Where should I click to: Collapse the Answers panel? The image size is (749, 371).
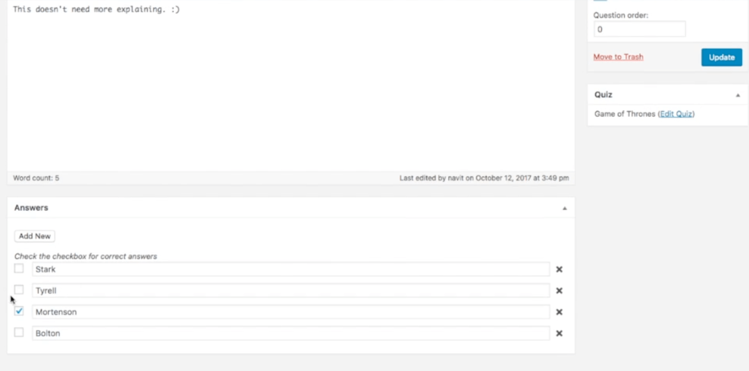pyautogui.click(x=564, y=208)
